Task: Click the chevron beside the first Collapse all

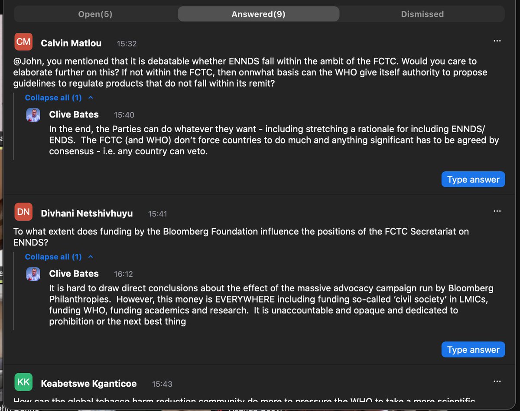Action: (x=91, y=98)
